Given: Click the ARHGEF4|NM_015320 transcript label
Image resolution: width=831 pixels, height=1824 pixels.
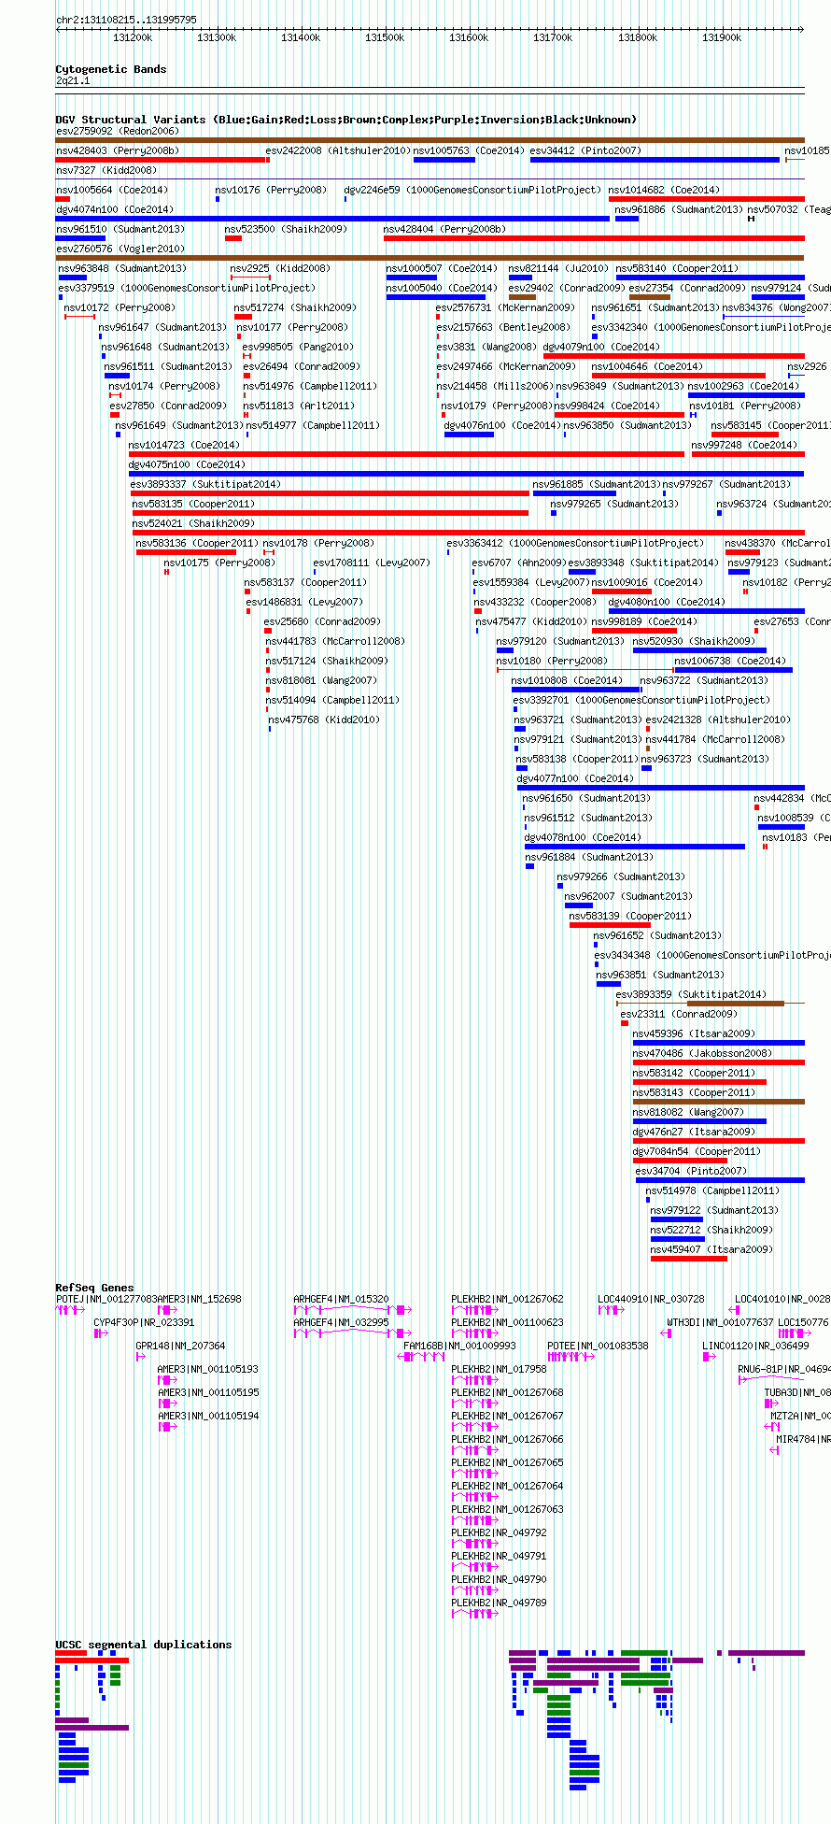Looking at the screenshot, I should [341, 1299].
